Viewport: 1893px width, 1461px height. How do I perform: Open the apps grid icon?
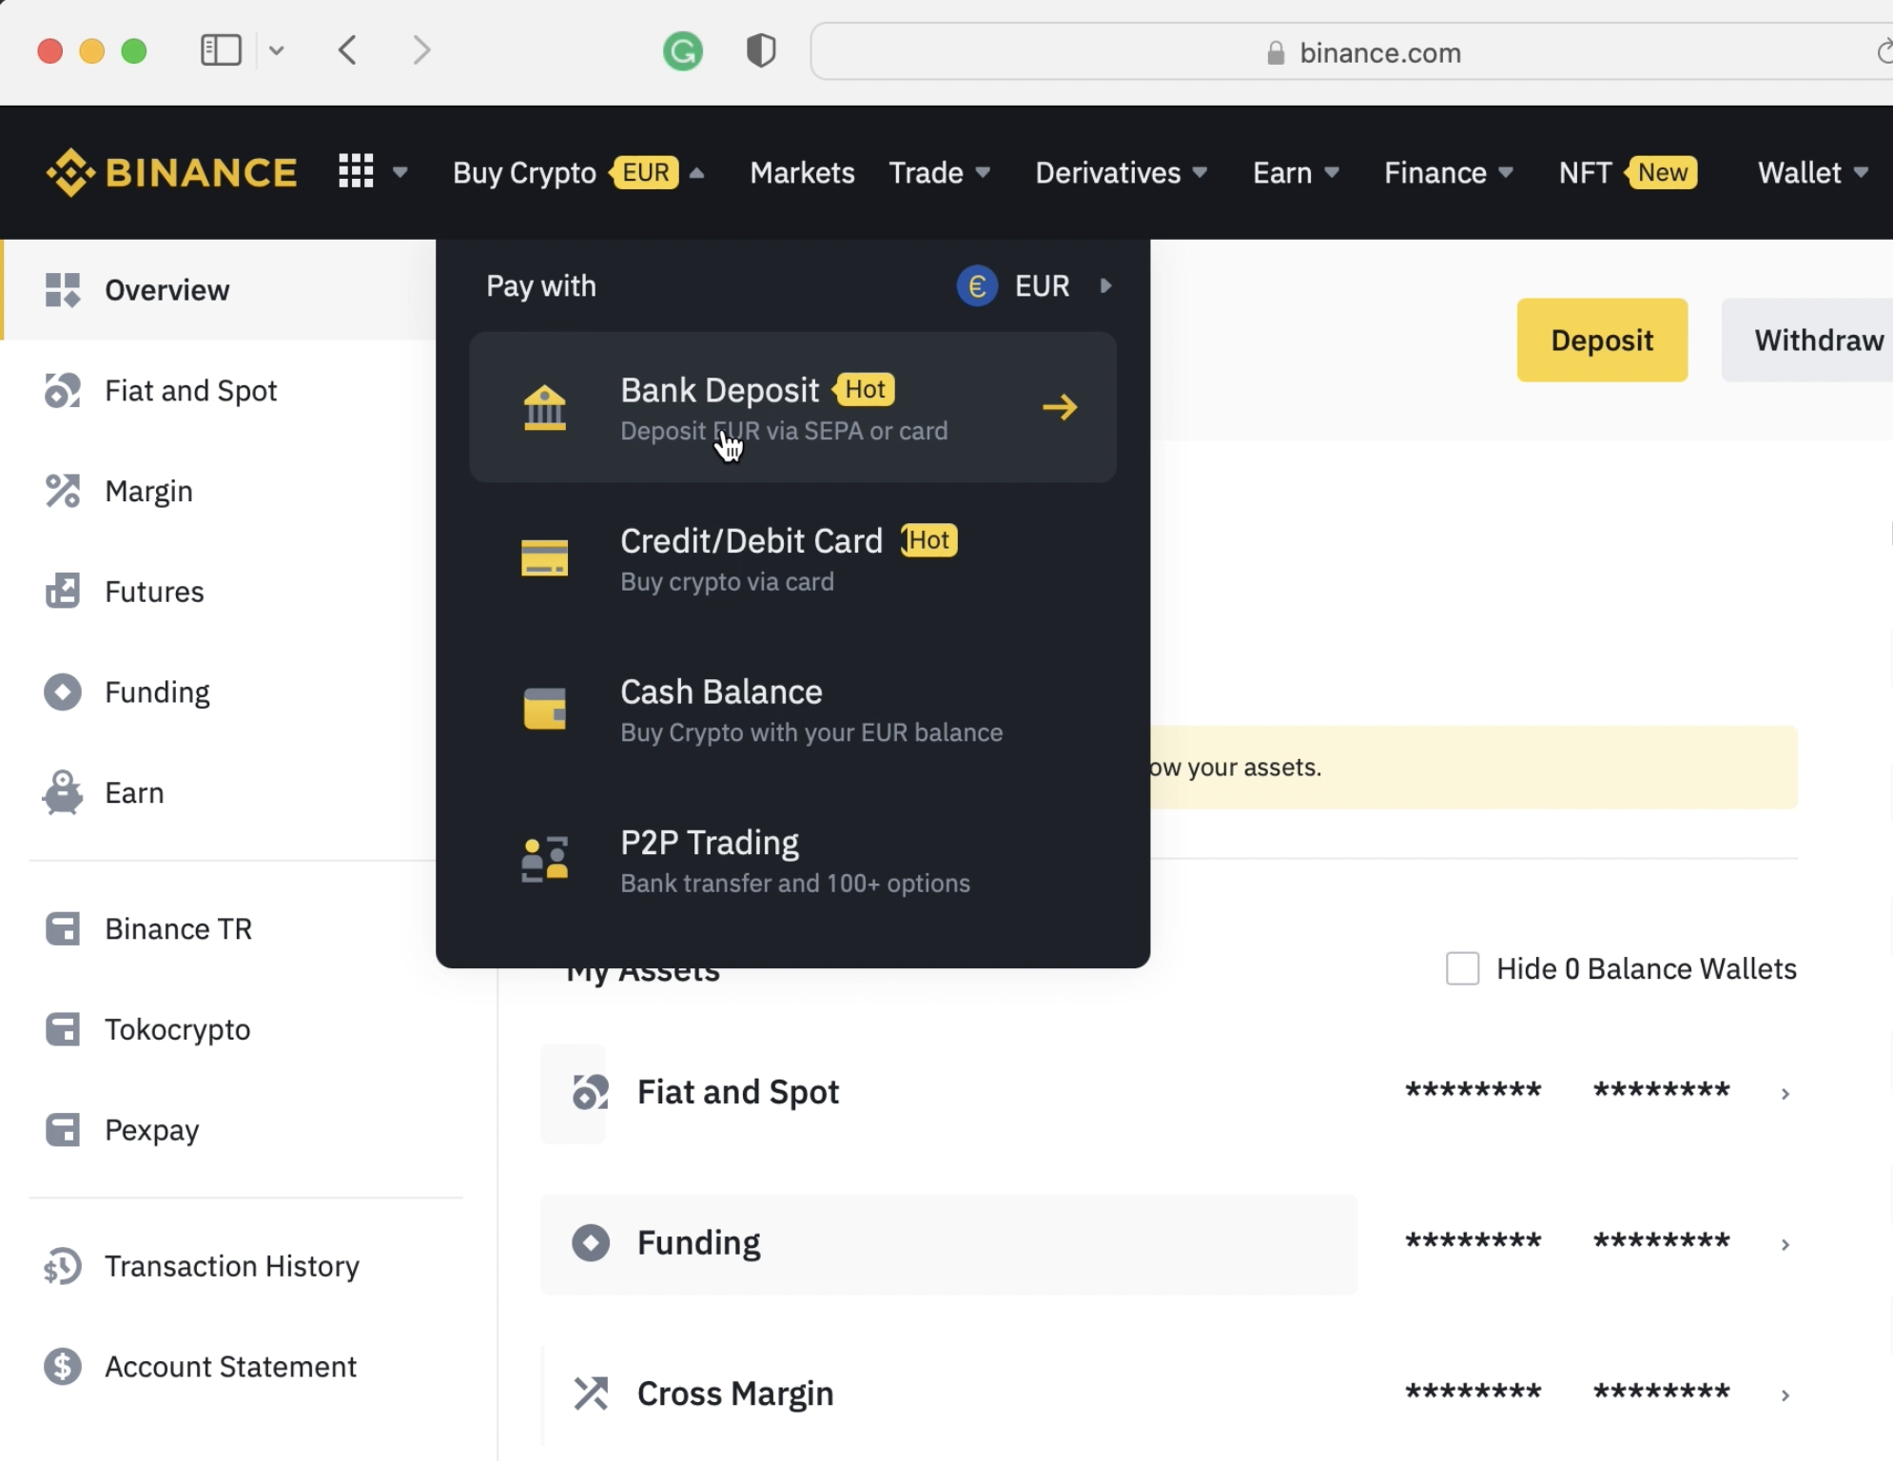(x=356, y=172)
